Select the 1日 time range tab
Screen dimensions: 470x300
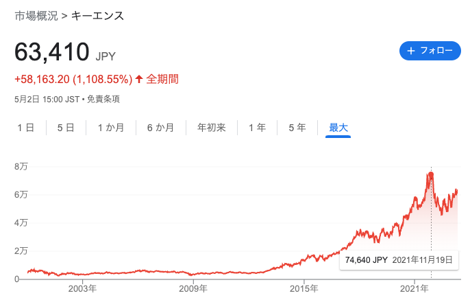[25, 128]
